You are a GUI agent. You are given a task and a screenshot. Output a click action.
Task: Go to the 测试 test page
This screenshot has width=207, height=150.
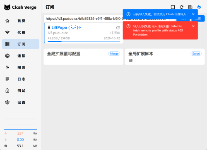pos(21,90)
